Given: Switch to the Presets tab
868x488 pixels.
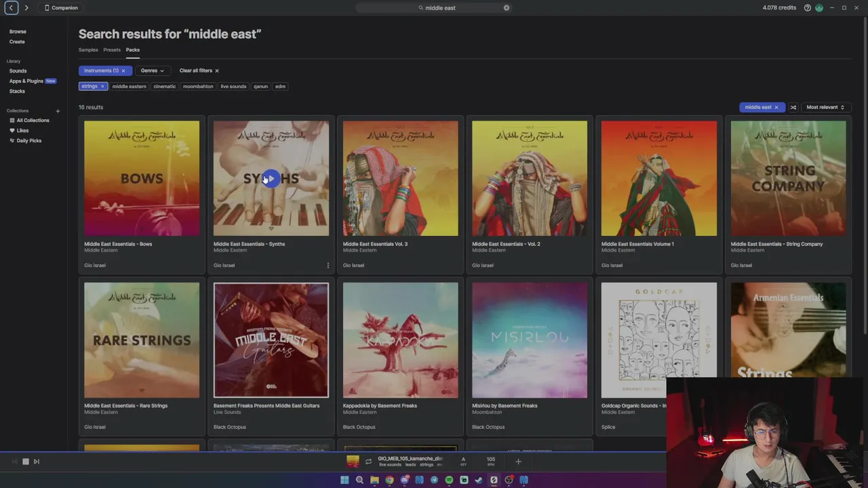Looking at the screenshot, I should point(112,49).
